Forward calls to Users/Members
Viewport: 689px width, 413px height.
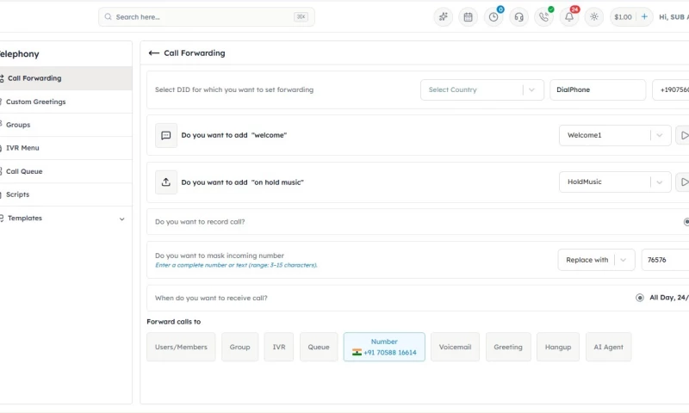tap(181, 347)
